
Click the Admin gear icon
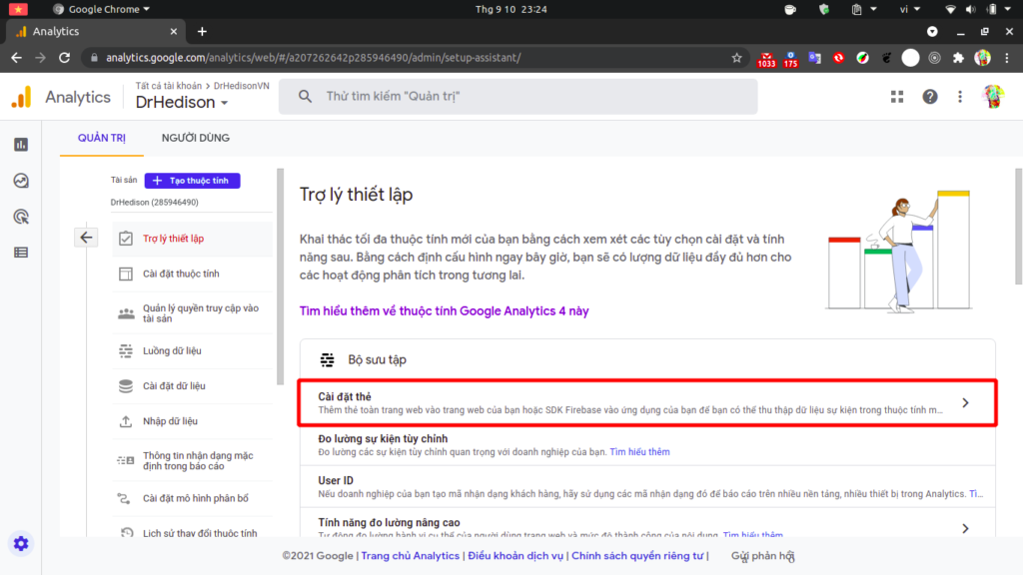click(21, 543)
